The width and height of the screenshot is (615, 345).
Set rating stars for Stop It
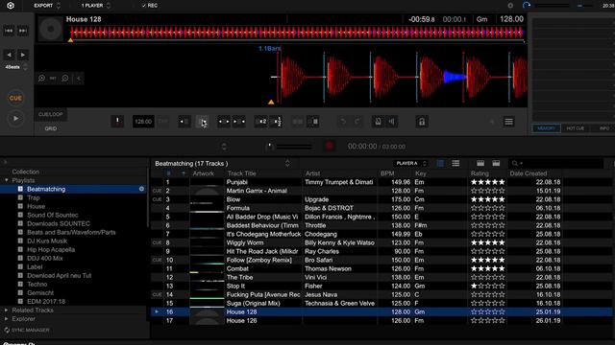(x=487, y=286)
